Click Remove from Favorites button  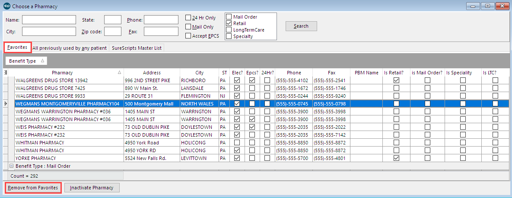[33, 188]
